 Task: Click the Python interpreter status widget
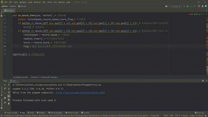(196, 116)
